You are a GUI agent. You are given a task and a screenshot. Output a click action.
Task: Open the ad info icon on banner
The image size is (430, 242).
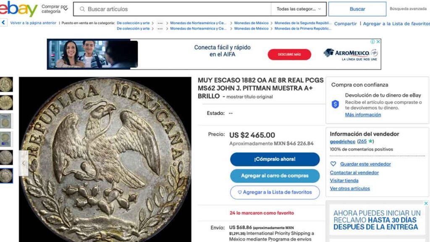[373, 42]
